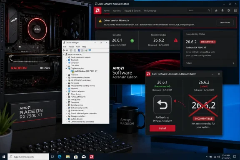Select 'Sound, video and game controllers' row
Image resolution: width=240 pixels, height=160 pixels.
point(82,113)
